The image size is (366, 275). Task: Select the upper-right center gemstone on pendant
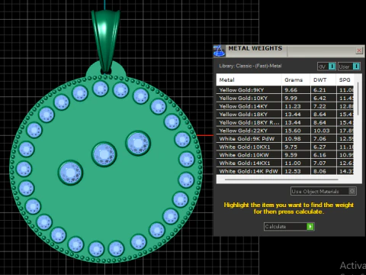click(138, 143)
